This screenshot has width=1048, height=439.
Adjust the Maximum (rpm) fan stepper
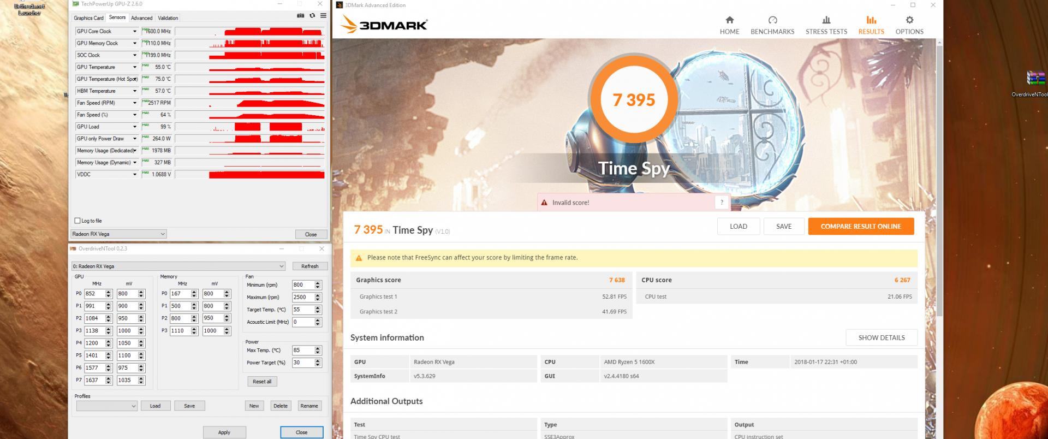[x=318, y=297]
